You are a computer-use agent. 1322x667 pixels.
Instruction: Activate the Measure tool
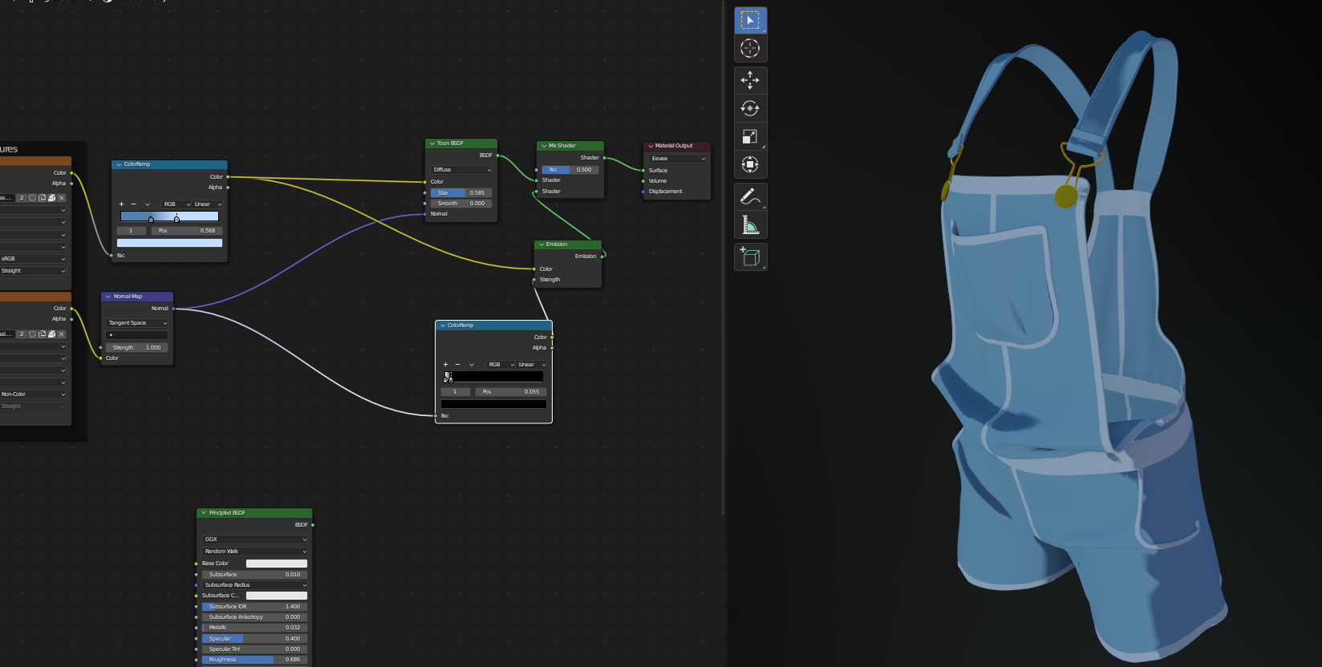(x=750, y=225)
